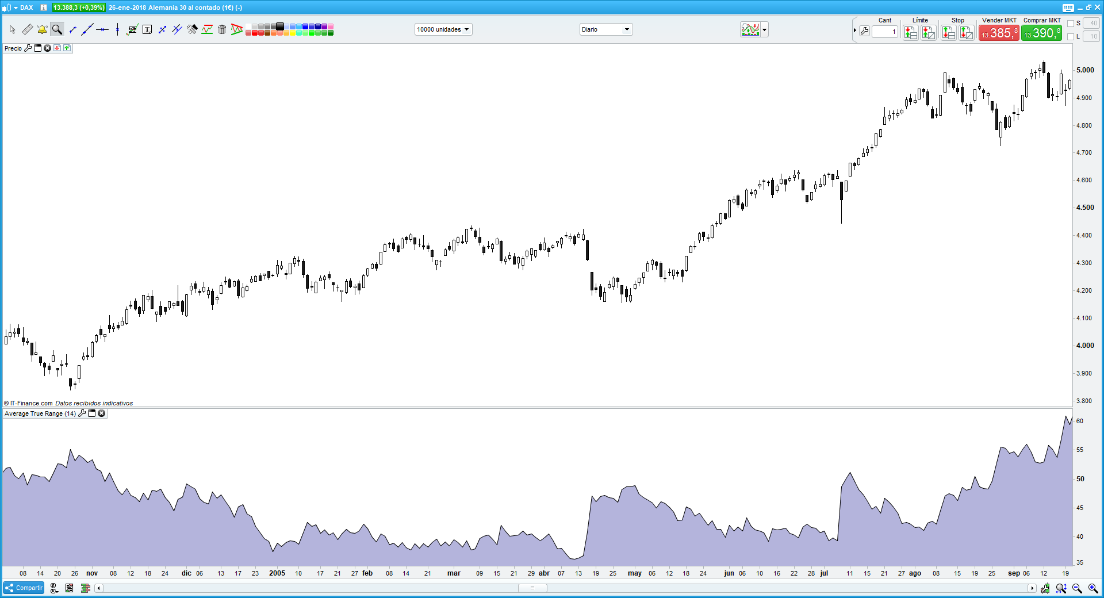Close the Average True Range indicator
The width and height of the screenshot is (1104, 598).
[101, 413]
